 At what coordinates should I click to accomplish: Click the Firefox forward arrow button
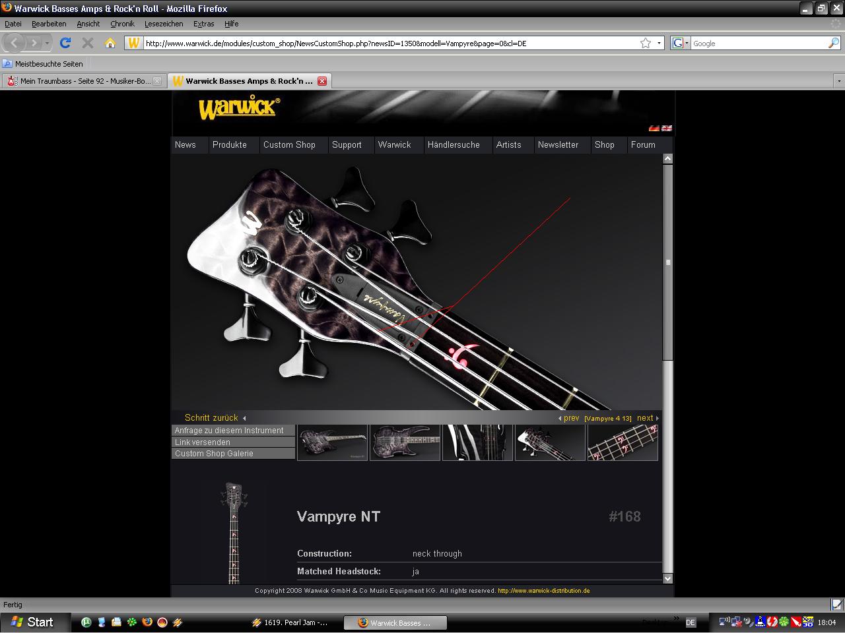[34, 43]
